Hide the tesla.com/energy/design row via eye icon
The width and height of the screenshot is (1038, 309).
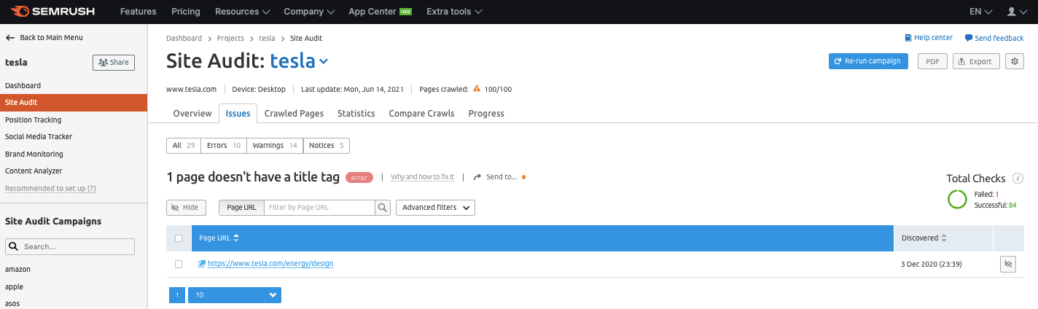click(x=1008, y=265)
